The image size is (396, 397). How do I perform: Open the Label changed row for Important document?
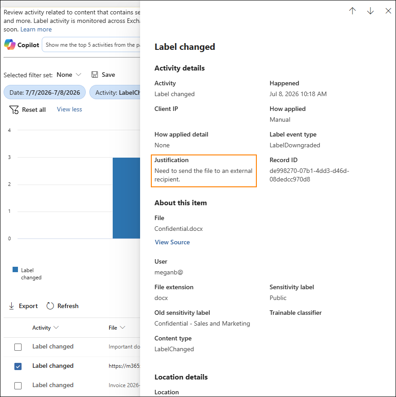coord(53,346)
